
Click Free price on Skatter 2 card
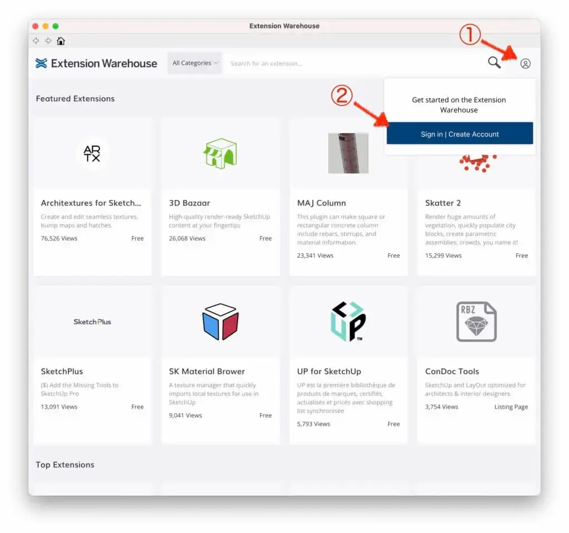click(522, 255)
